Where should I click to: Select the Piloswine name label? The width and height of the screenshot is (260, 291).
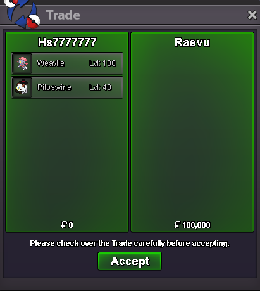point(54,87)
